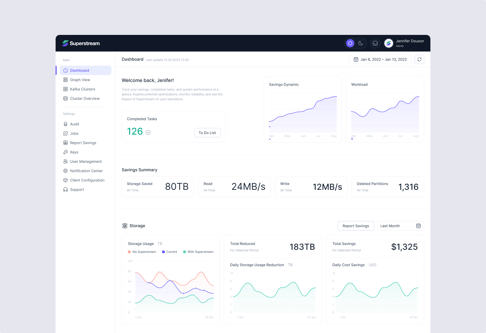
Task: Click the Cluster Overview icon
Action: point(66,98)
